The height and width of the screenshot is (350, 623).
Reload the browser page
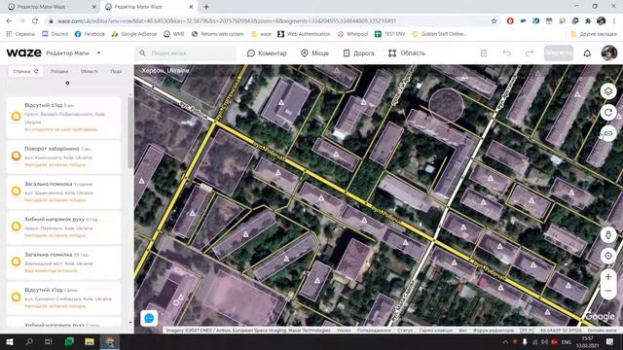(35, 21)
